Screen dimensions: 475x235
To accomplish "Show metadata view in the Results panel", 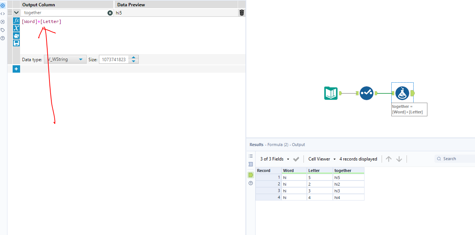I will pyautogui.click(x=250, y=164).
